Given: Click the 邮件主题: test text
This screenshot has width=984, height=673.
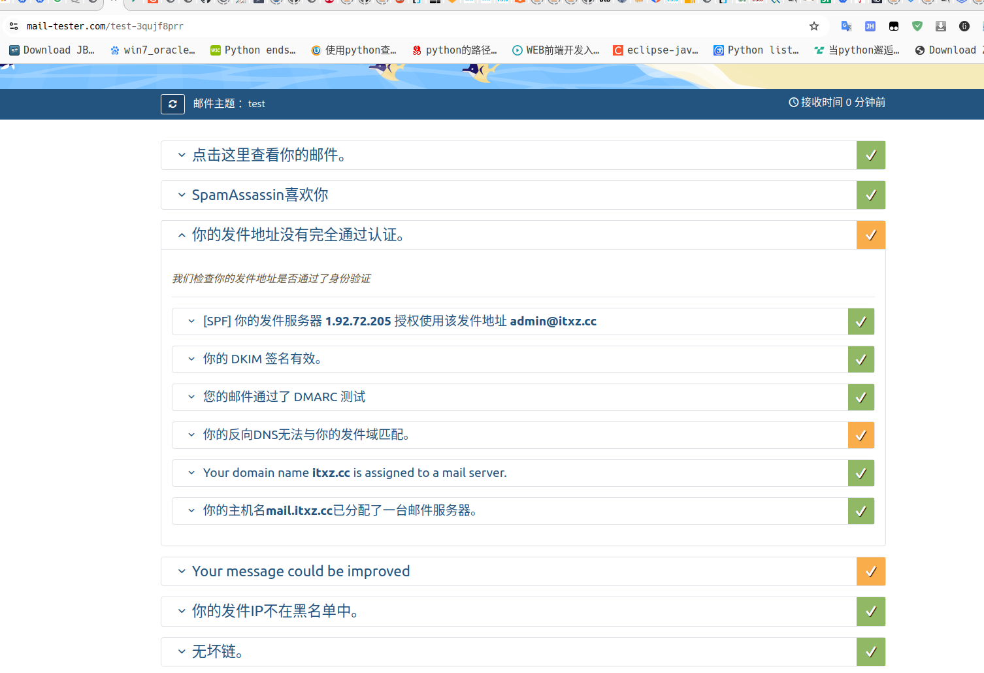Looking at the screenshot, I should tap(229, 104).
